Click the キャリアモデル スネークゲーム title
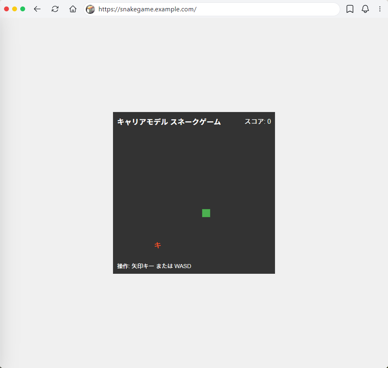Image resolution: width=388 pixels, height=368 pixels. pos(169,122)
